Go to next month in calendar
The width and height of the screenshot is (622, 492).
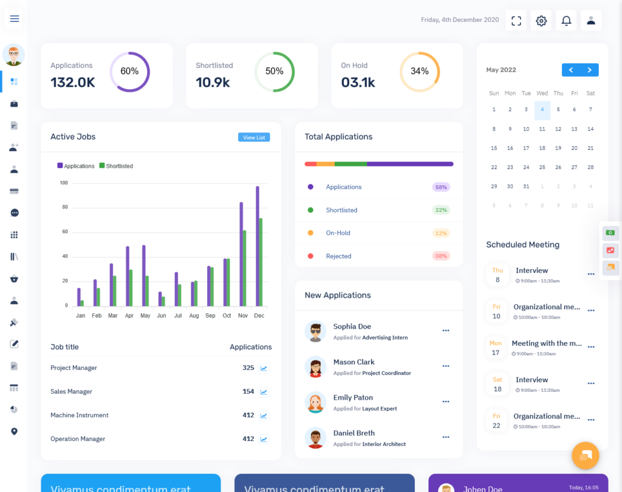click(x=589, y=70)
